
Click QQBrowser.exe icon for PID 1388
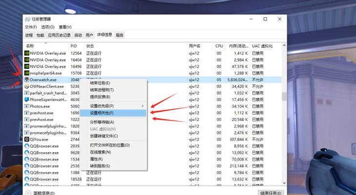pos(27,173)
